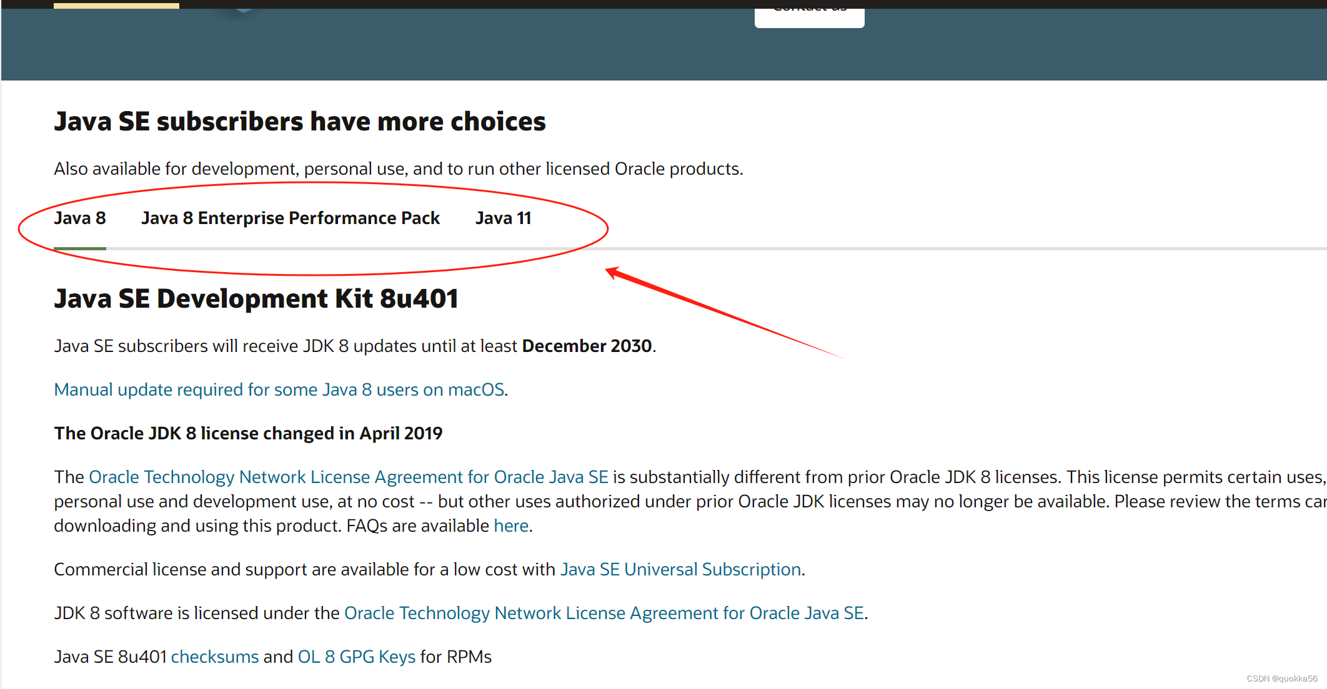The image size is (1327, 689).
Task: Open the license agreement link after 'JDK 8 software is licensed under'
Action: 604,613
